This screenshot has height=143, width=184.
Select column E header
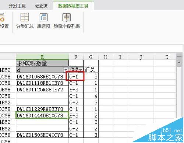click(x=42, y=57)
